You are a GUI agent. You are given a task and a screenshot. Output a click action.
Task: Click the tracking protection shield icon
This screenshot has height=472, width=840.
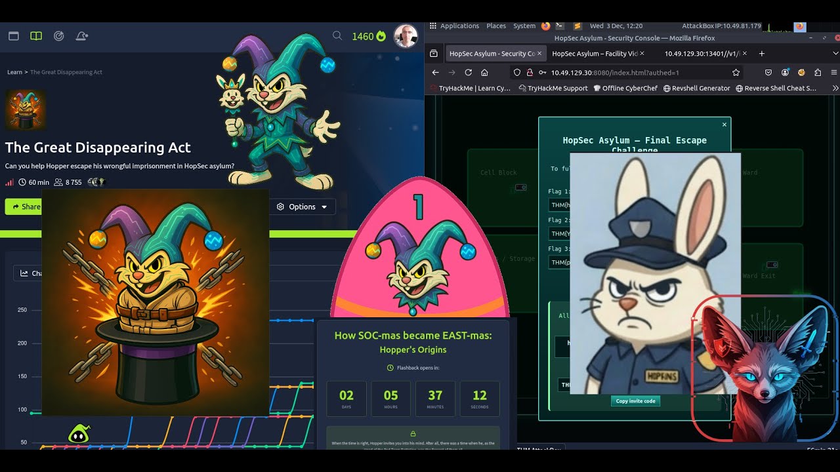(517, 73)
